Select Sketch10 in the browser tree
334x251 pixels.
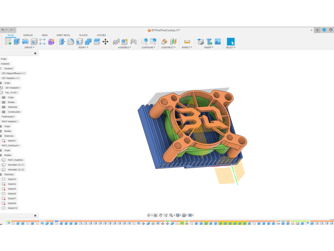pos(12,208)
